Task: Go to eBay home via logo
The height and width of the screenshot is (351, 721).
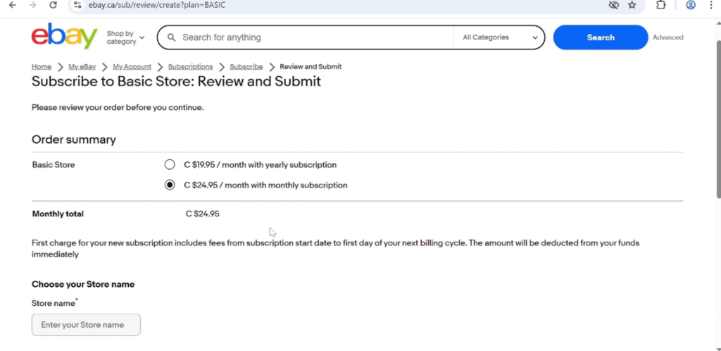Action: [64, 36]
